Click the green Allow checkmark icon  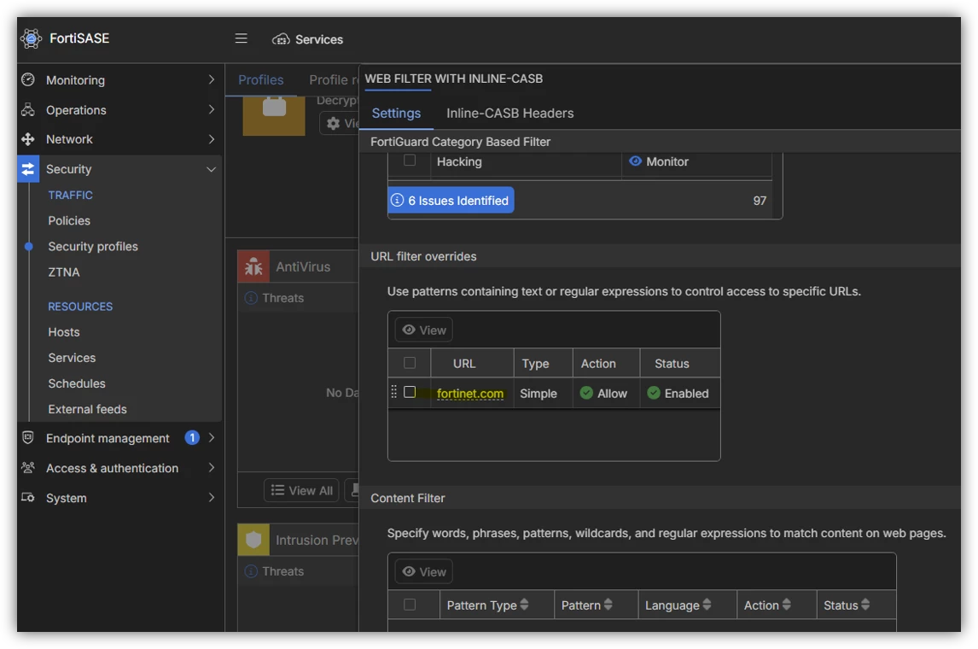coord(586,393)
